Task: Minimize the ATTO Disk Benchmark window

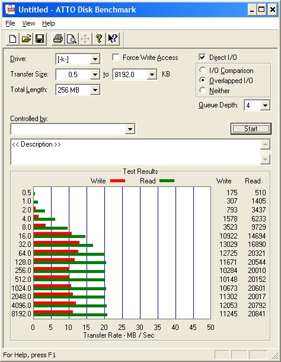Action: tap(252, 10)
